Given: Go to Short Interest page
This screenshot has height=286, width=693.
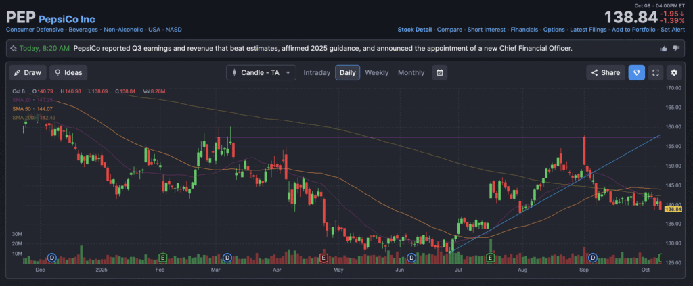Looking at the screenshot, I should 485,30.
